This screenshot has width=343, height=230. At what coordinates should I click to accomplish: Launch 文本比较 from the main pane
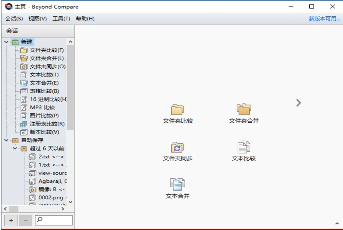pyautogui.click(x=244, y=151)
